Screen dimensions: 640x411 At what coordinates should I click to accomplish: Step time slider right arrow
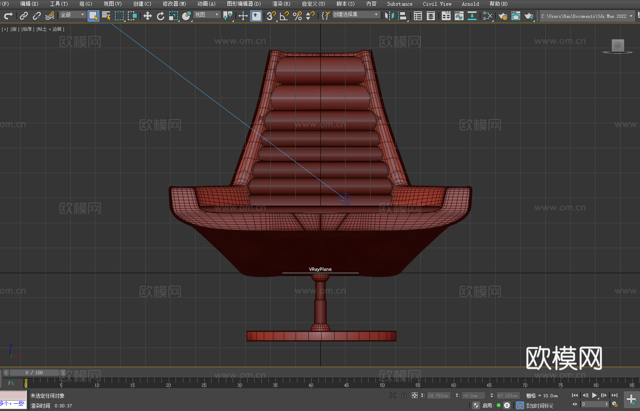(63, 373)
